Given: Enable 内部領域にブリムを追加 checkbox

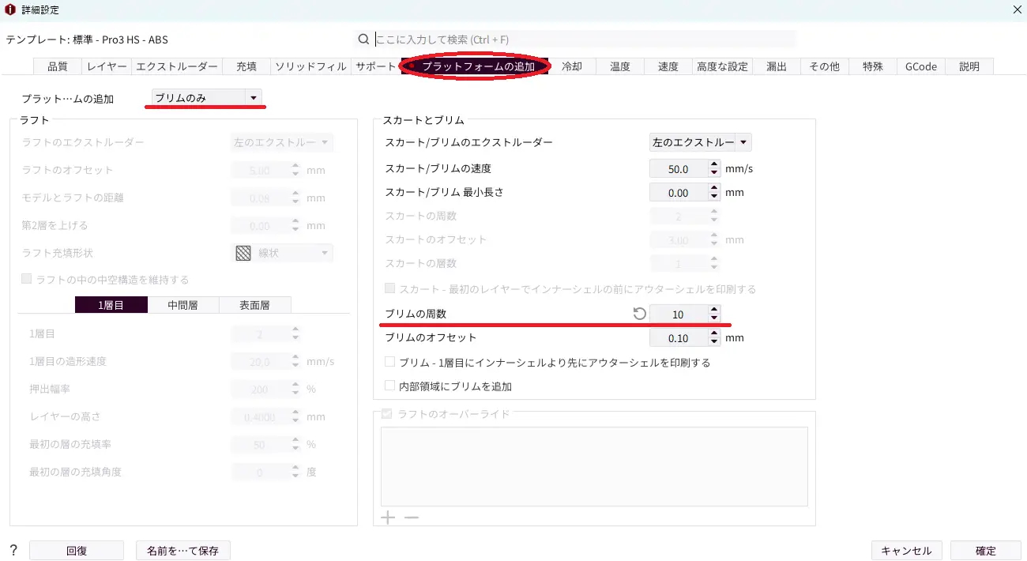Looking at the screenshot, I should [389, 386].
